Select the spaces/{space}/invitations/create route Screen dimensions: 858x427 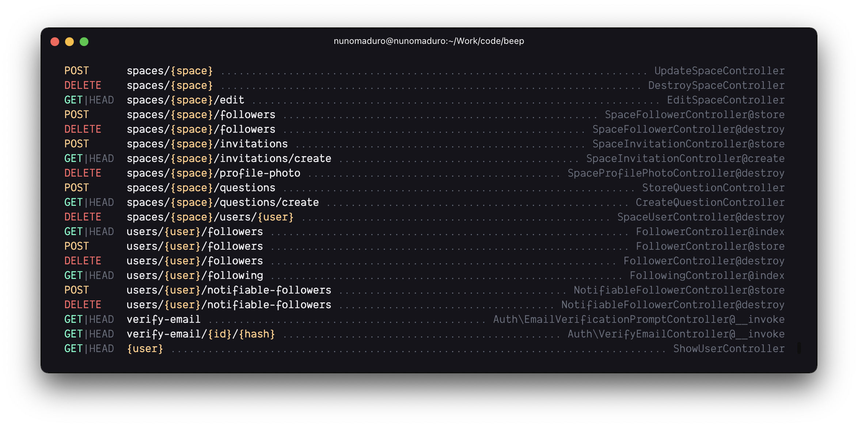(x=229, y=158)
